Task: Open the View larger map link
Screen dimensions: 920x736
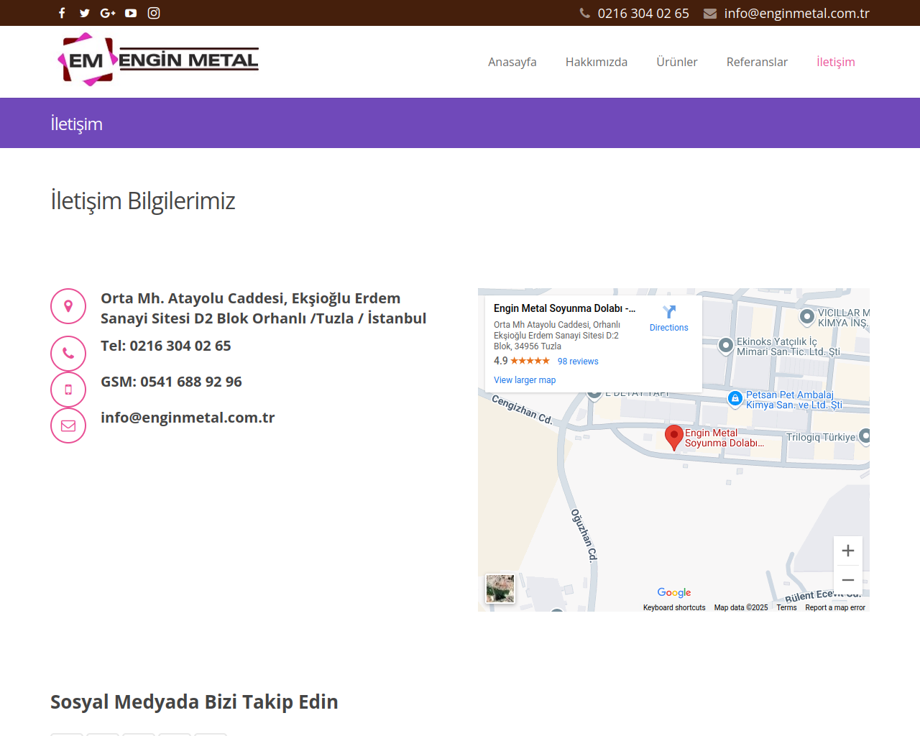Action: 525,380
